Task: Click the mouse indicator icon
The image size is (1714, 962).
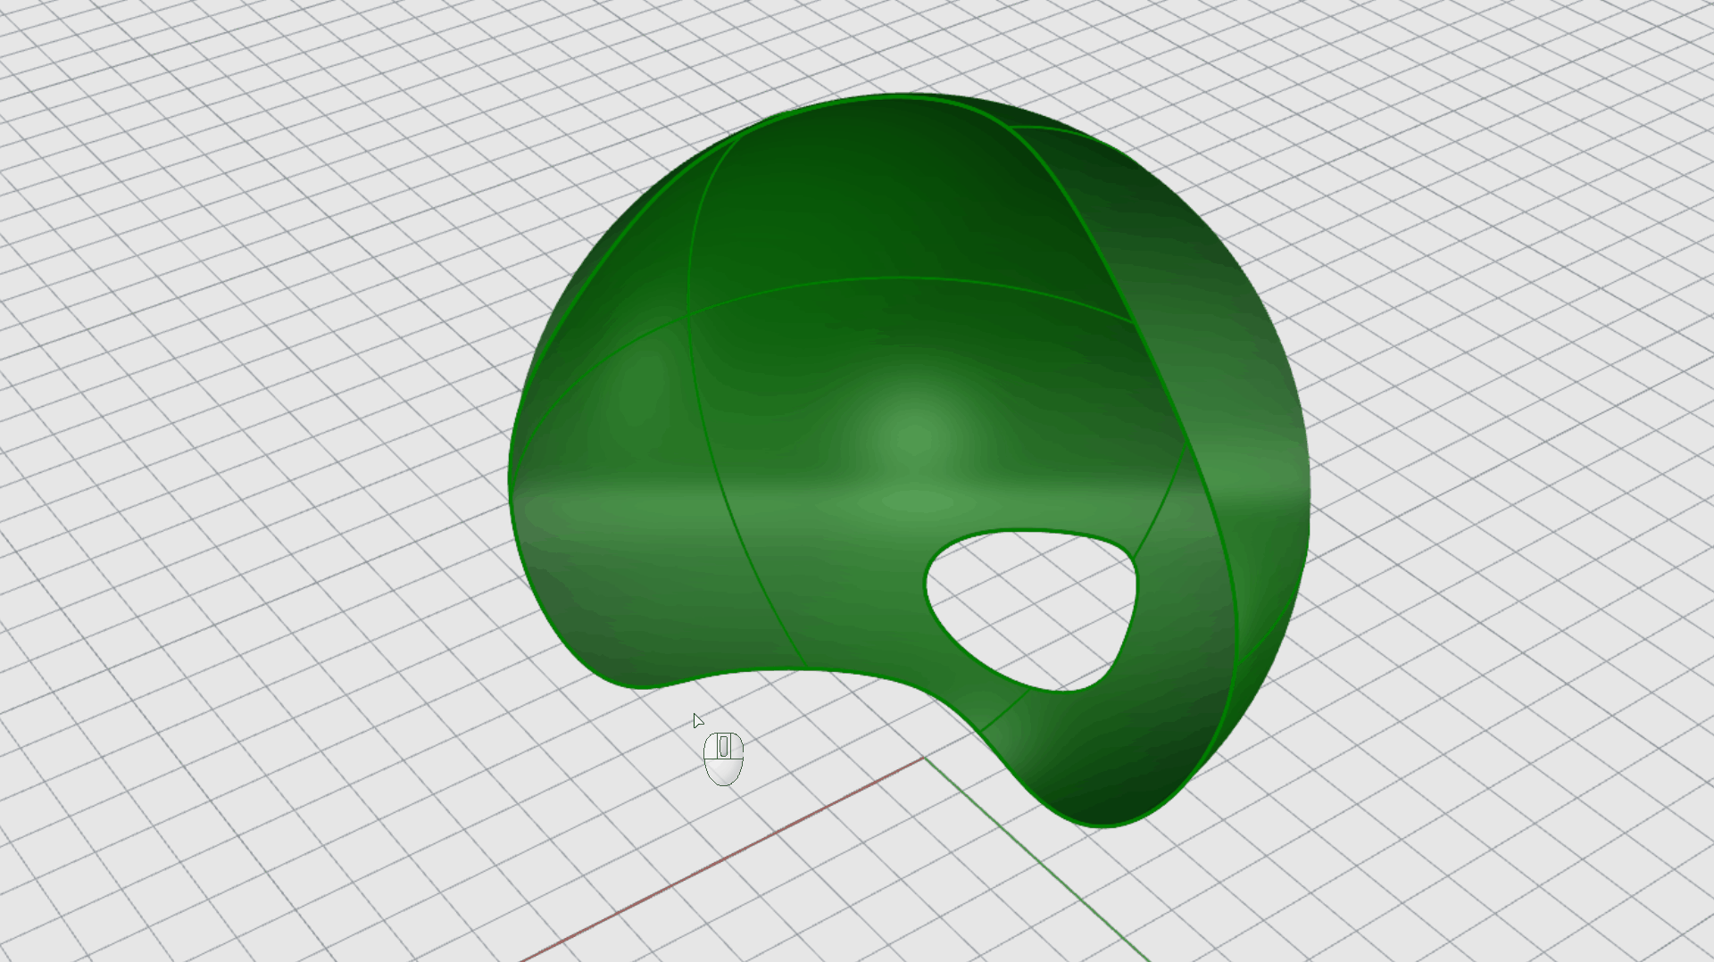Action: (723, 759)
